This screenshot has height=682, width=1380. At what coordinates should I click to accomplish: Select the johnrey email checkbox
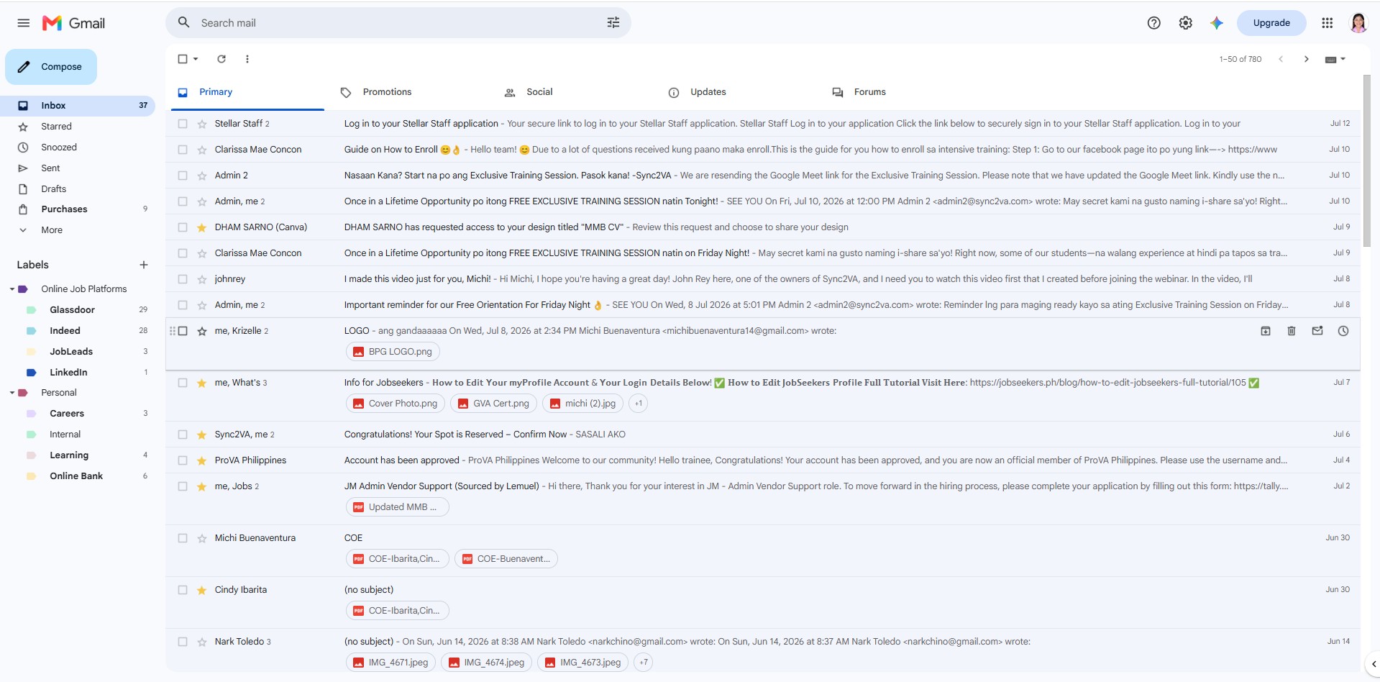pos(183,279)
